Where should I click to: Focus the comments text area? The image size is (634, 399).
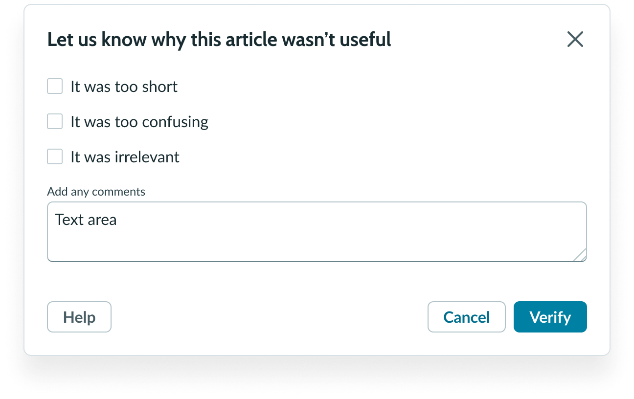pos(317,232)
